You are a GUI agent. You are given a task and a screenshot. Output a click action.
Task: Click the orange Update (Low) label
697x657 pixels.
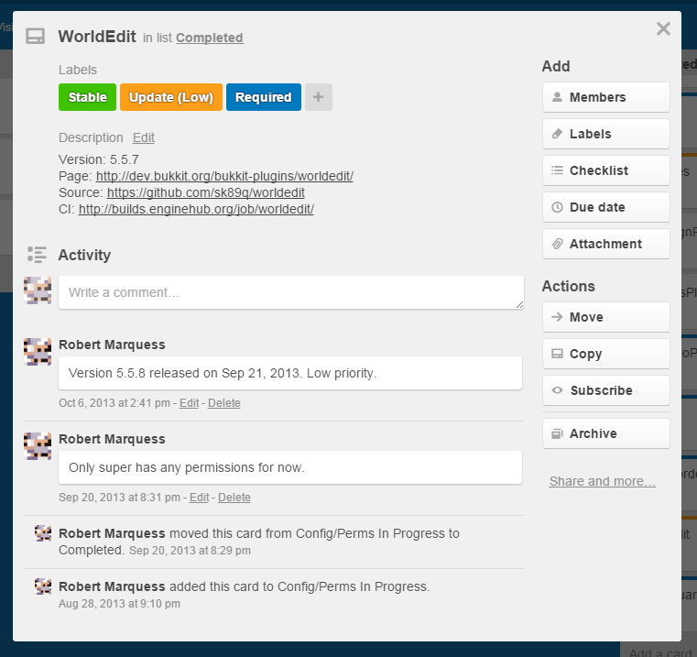pos(171,97)
